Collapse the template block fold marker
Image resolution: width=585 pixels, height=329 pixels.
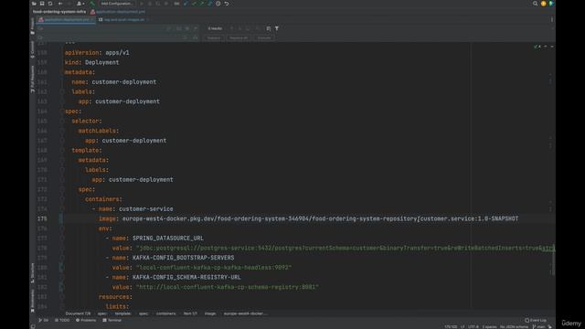pyautogui.click(x=62, y=150)
